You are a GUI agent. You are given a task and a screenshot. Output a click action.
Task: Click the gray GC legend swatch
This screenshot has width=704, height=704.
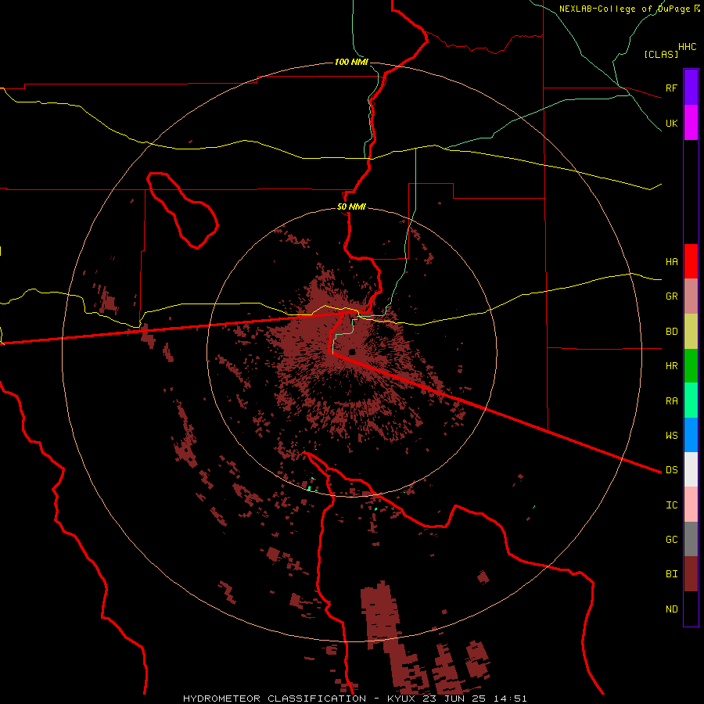point(691,539)
